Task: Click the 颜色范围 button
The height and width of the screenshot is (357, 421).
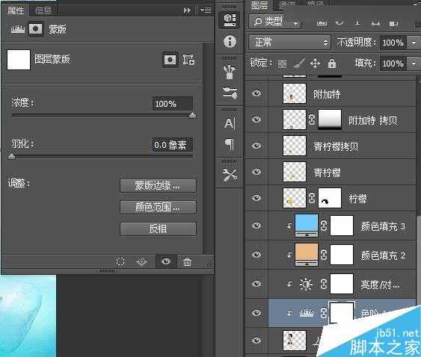Action: tap(158, 207)
